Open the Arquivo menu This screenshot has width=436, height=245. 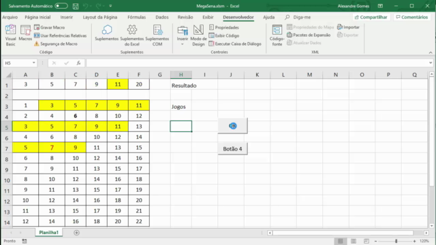pos(10,17)
